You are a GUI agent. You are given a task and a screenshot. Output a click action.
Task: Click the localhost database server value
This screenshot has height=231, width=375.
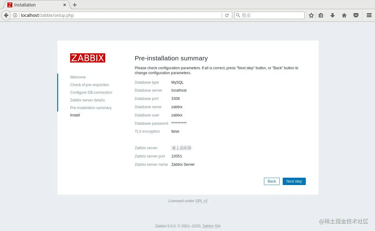click(179, 90)
